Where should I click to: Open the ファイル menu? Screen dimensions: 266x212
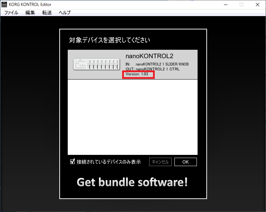(11, 13)
